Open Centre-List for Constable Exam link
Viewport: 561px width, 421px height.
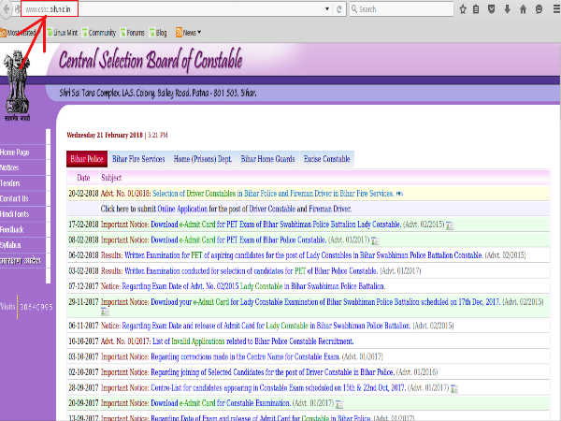pyautogui.click(x=278, y=388)
